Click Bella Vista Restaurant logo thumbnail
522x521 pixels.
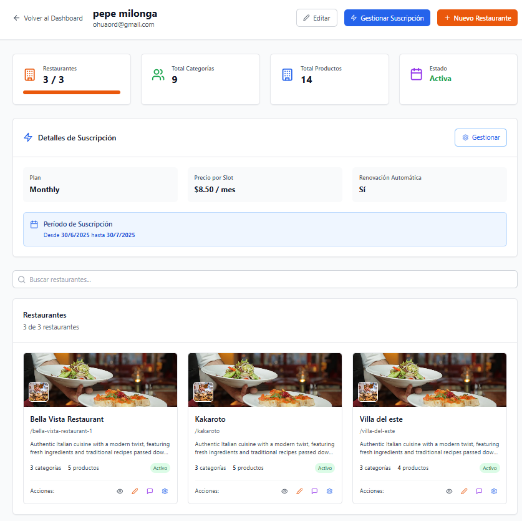pos(39,392)
